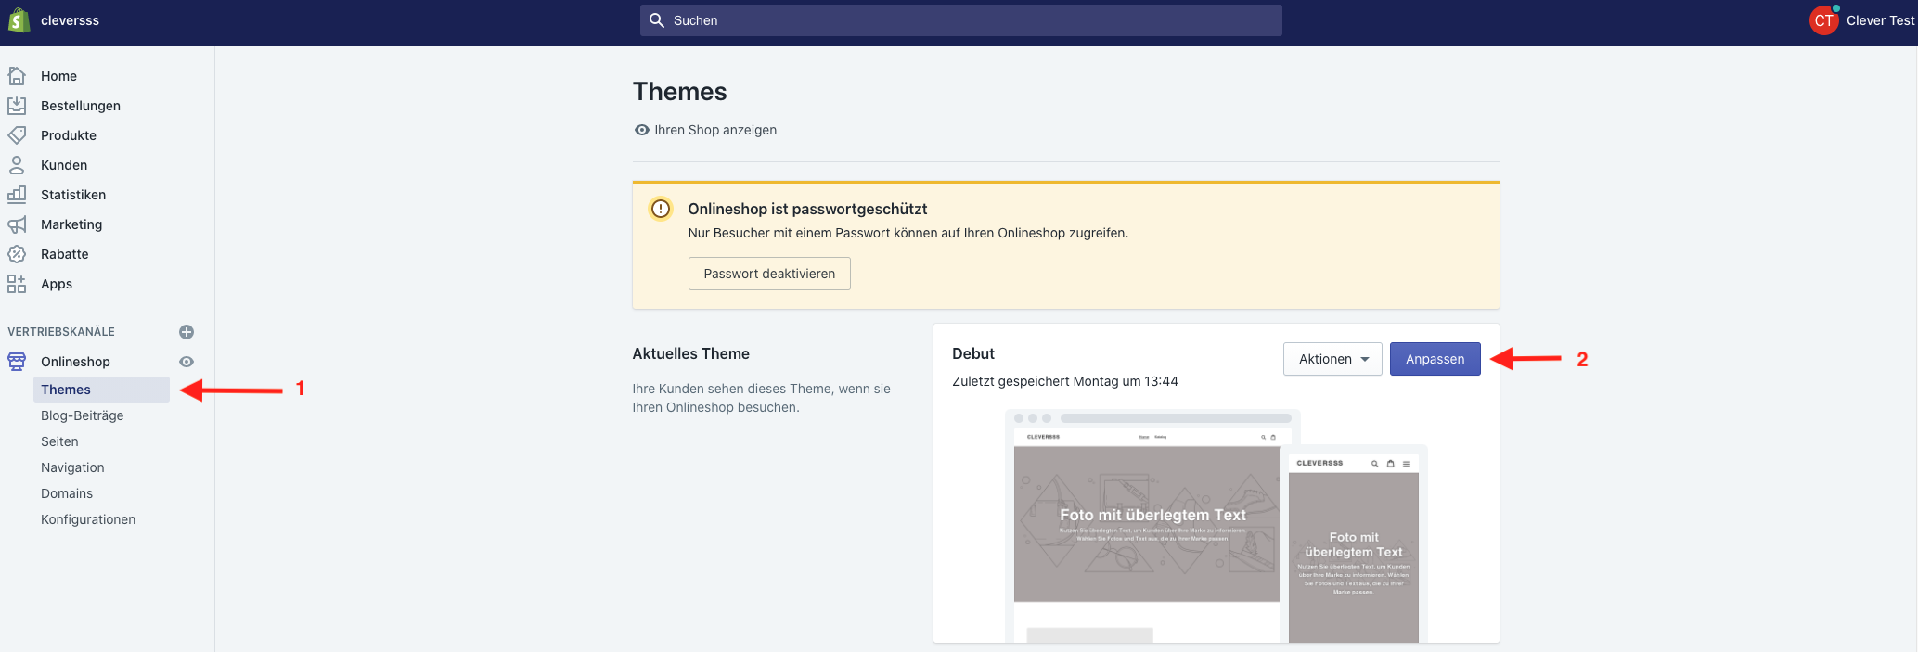Click the Anpassen button

pyautogui.click(x=1435, y=359)
